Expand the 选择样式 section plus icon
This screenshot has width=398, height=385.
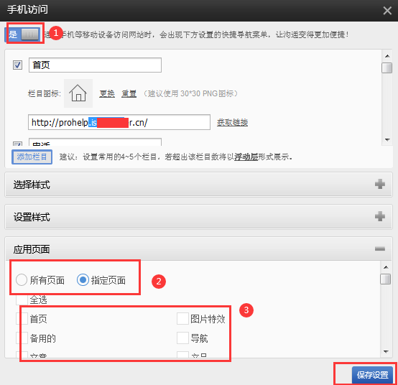pyautogui.click(x=380, y=184)
